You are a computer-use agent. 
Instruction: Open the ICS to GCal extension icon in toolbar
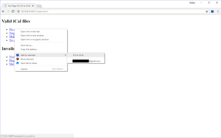(x=212, y=11)
